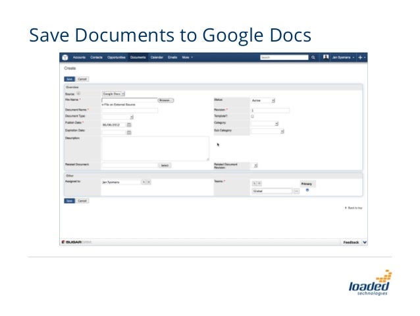The image size is (420, 316).
Task: Open the Jan Sysmans user menu
Action: point(343,57)
